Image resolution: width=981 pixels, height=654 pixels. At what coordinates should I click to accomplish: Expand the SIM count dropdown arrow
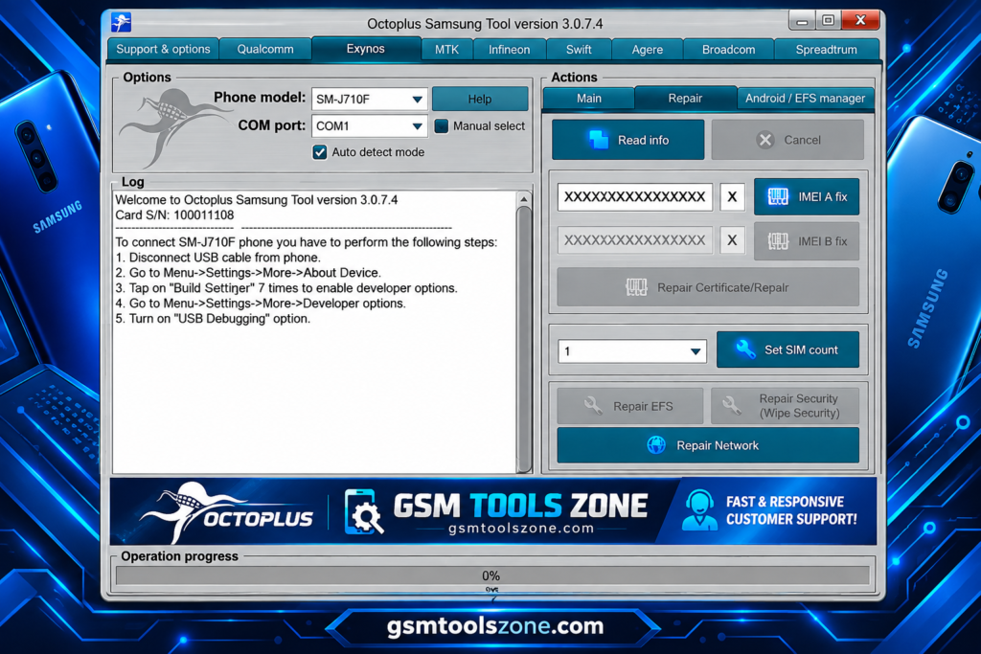696,351
